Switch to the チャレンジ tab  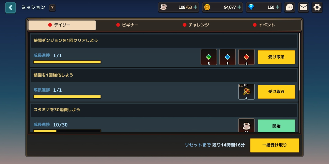coord(196,25)
